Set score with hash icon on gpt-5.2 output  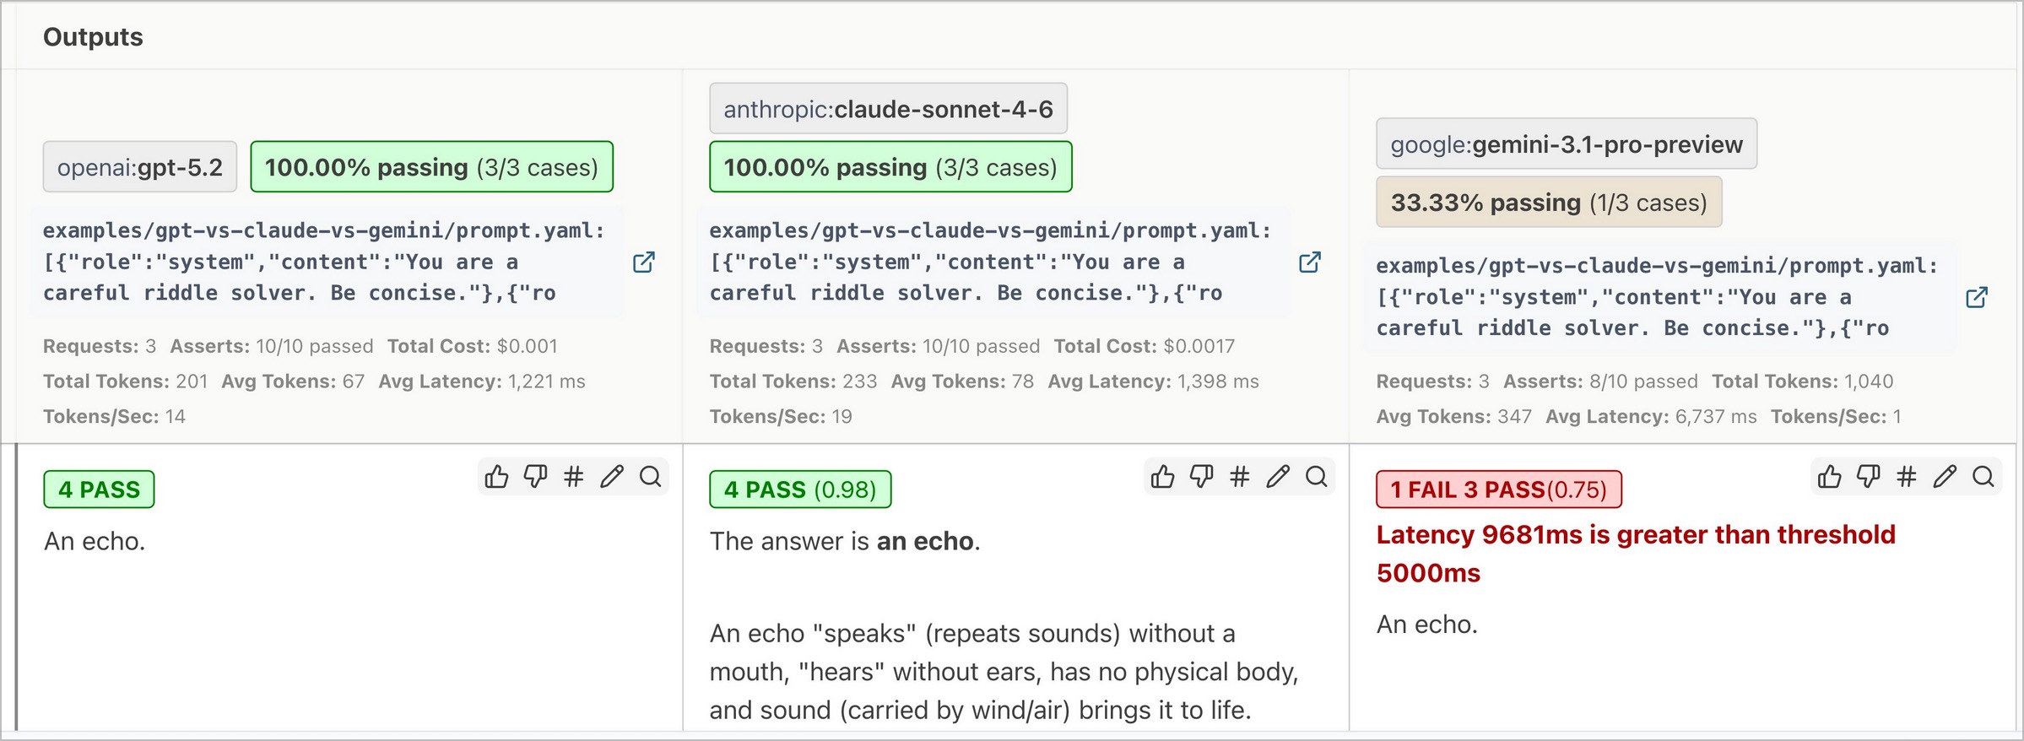click(x=574, y=477)
